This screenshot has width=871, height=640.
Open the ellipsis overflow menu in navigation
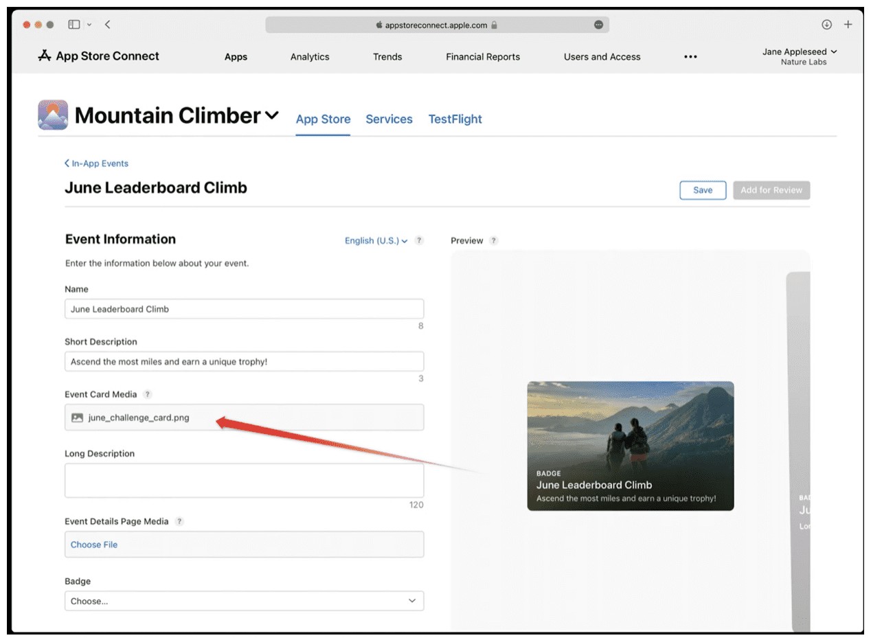[690, 57]
